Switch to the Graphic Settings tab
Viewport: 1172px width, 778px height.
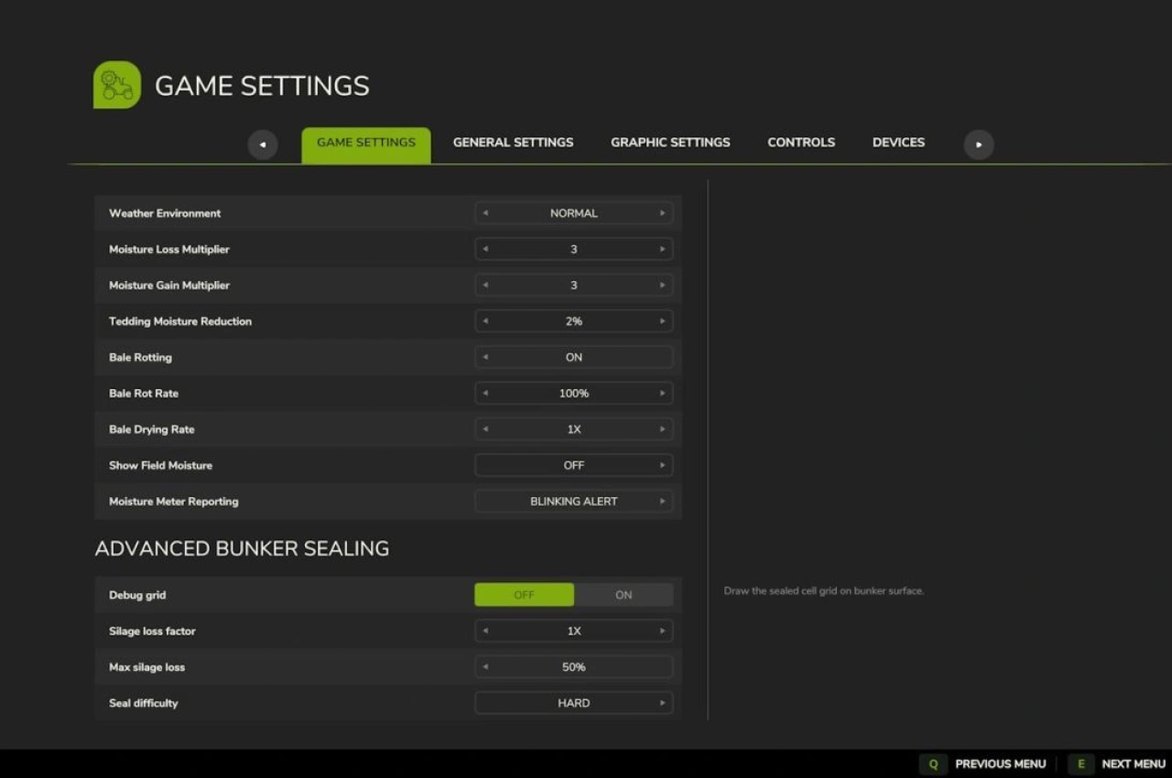click(670, 143)
